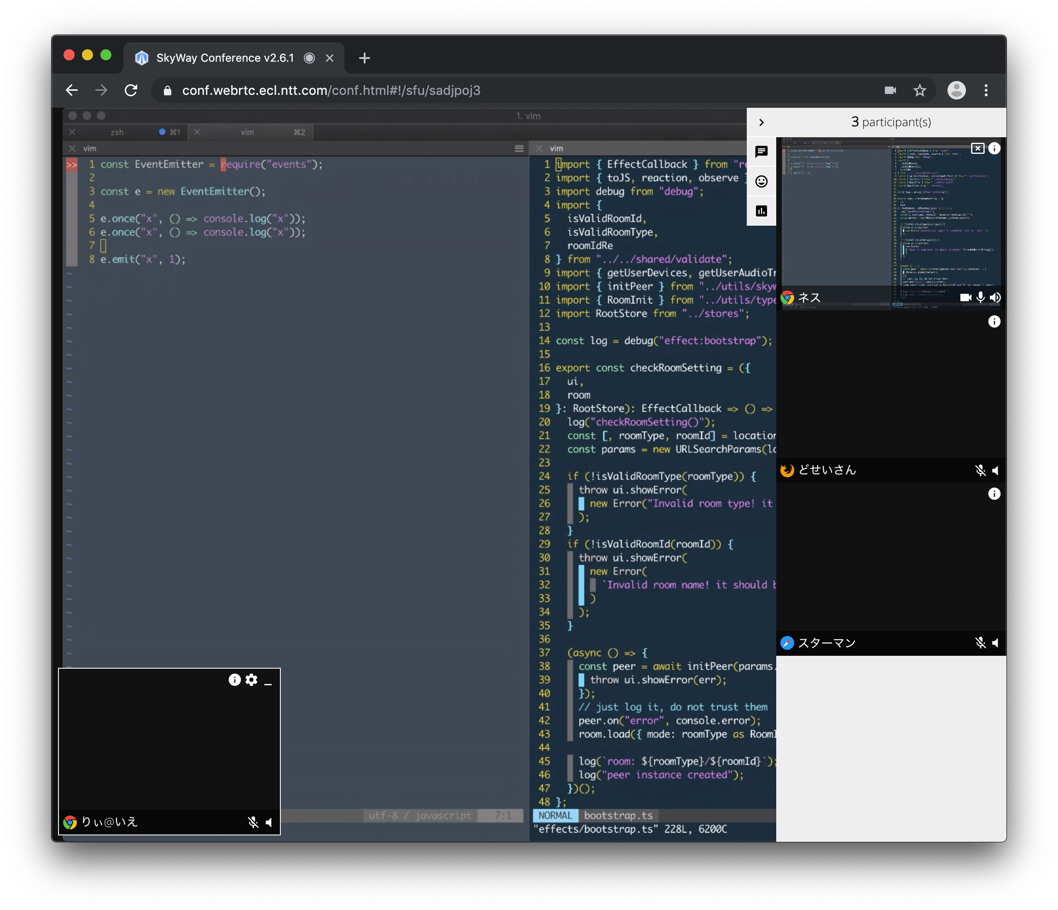Collapse the participants panel chevron
1058x910 pixels.
tap(762, 122)
